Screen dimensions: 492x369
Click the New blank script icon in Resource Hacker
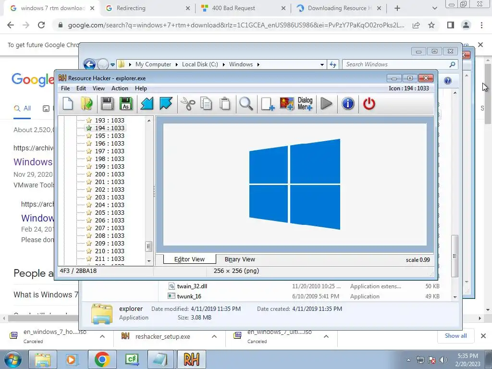point(68,104)
